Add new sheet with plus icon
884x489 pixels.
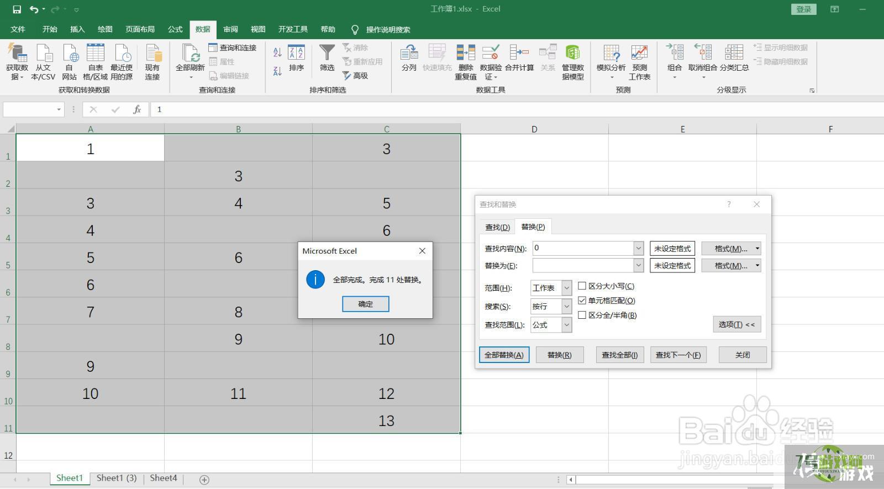pos(204,480)
